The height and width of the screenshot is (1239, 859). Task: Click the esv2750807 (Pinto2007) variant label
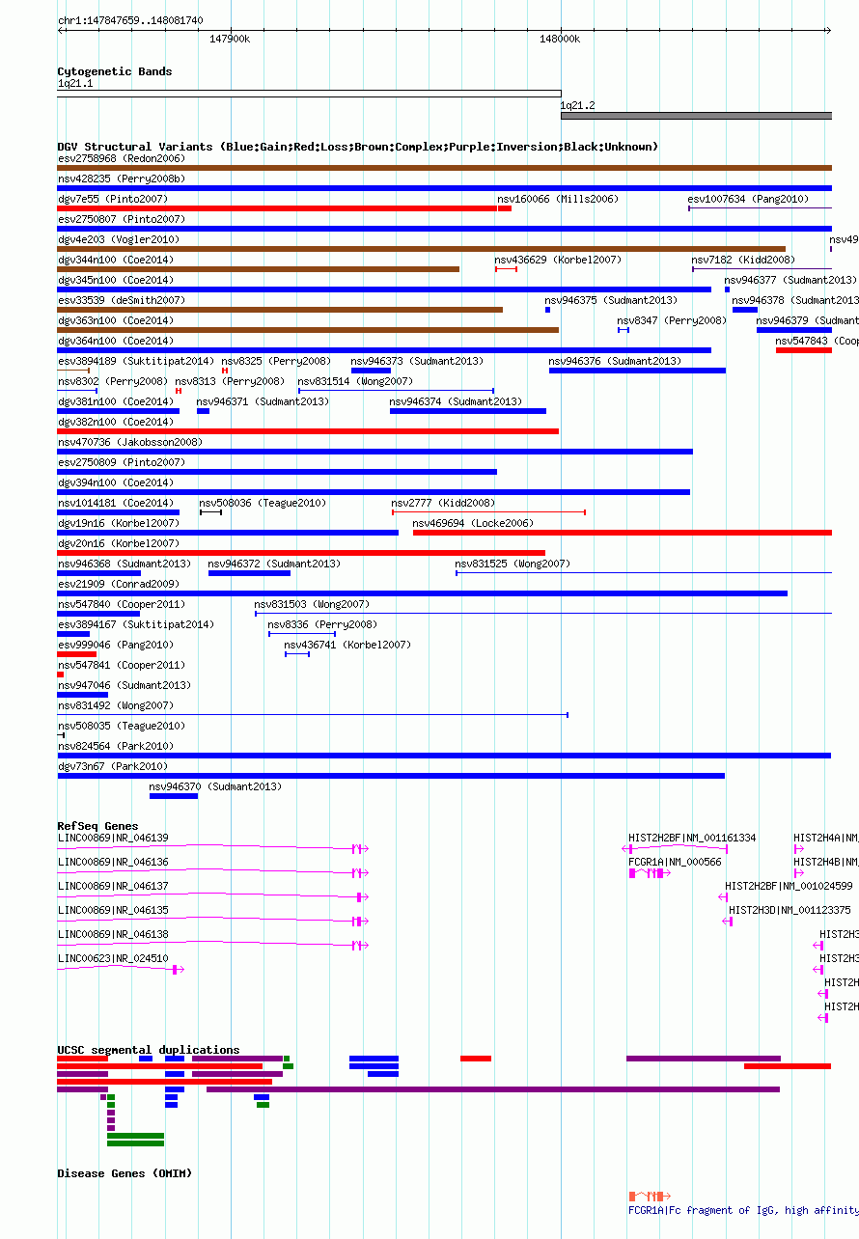pyautogui.click(x=121, y=219)
